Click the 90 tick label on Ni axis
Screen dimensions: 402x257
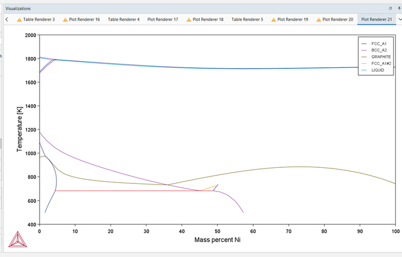point(360,231)
